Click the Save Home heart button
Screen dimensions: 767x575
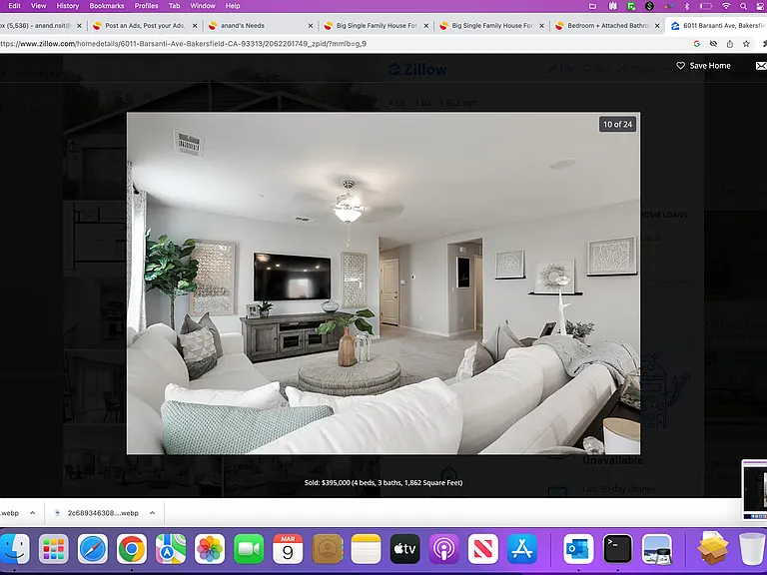tap(703, 66)
